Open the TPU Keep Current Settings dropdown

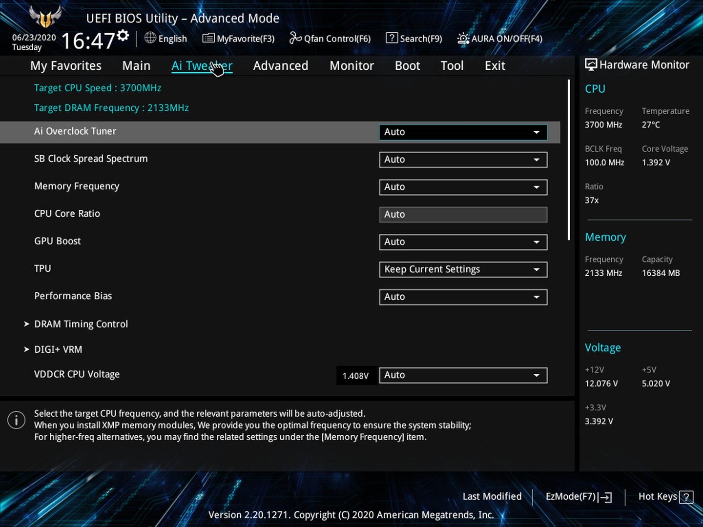click(463, 269)
